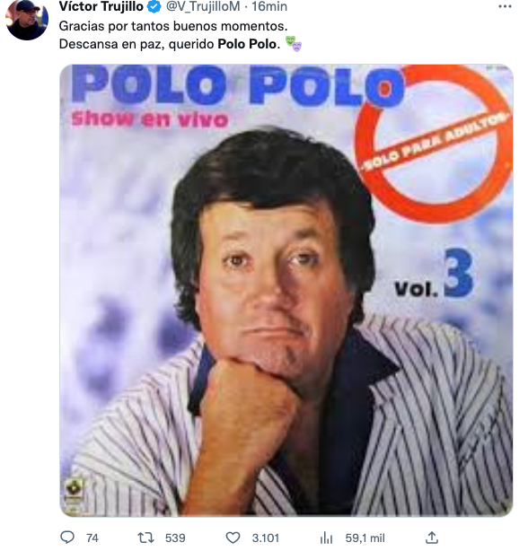
Task: Click the 16min timestamp
Action: (x=269, y=6)
